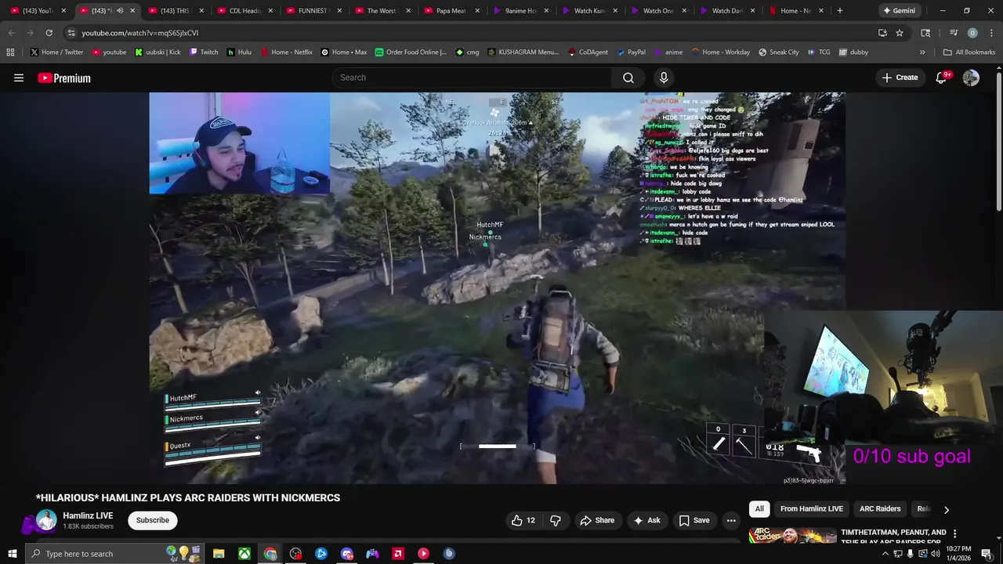Open media controls icon in Chrome toolbar
This screenshot has height=564, width=1003.
pos(954,33)
